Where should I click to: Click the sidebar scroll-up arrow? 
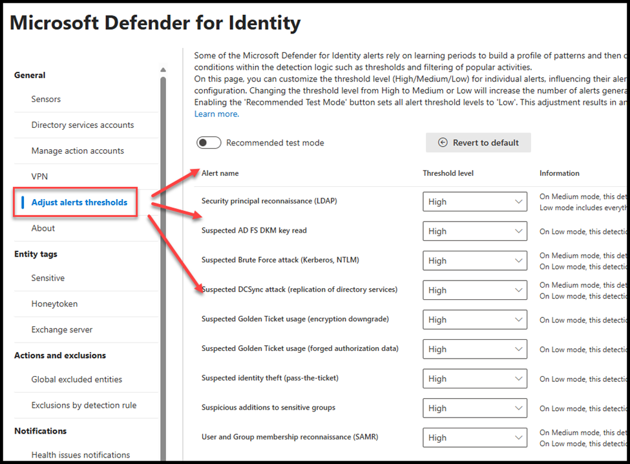coord(163,70)
